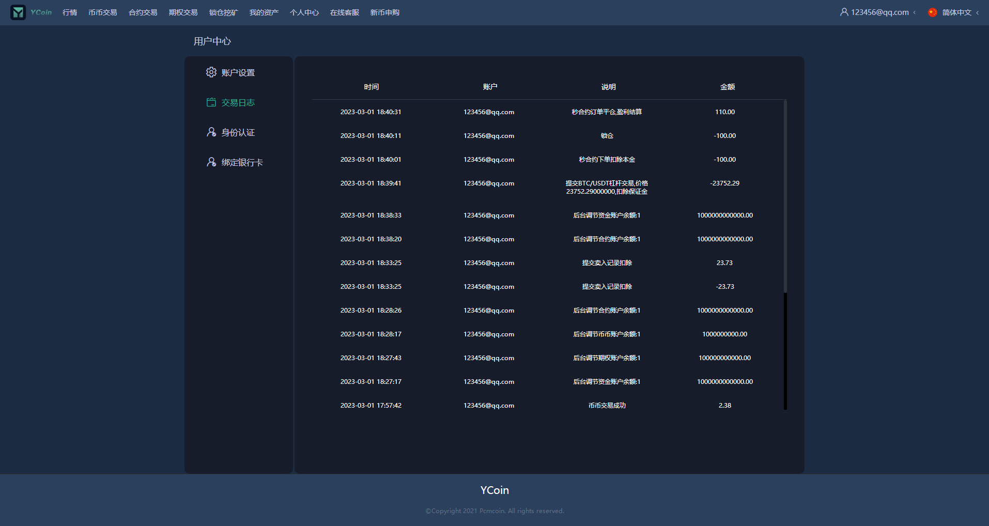
Task: Go to 合约交易 page
Action: [x=143, y=12]
